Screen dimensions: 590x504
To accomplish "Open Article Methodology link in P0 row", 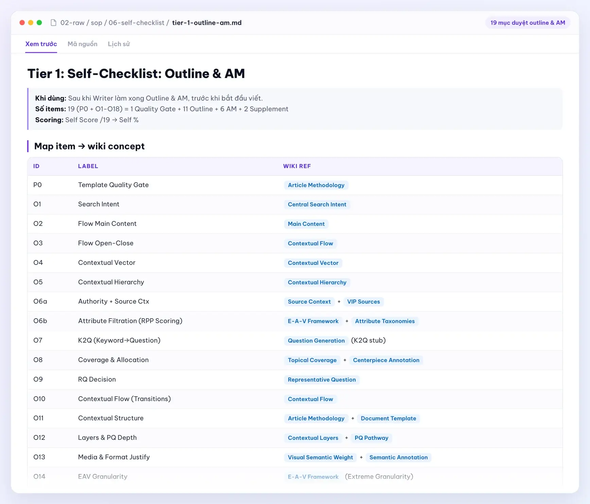I will (x=316, y=185).
